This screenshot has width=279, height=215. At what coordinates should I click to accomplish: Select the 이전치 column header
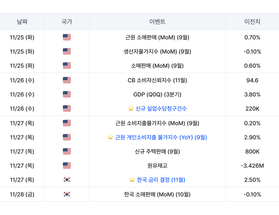[x=252, y=22]
